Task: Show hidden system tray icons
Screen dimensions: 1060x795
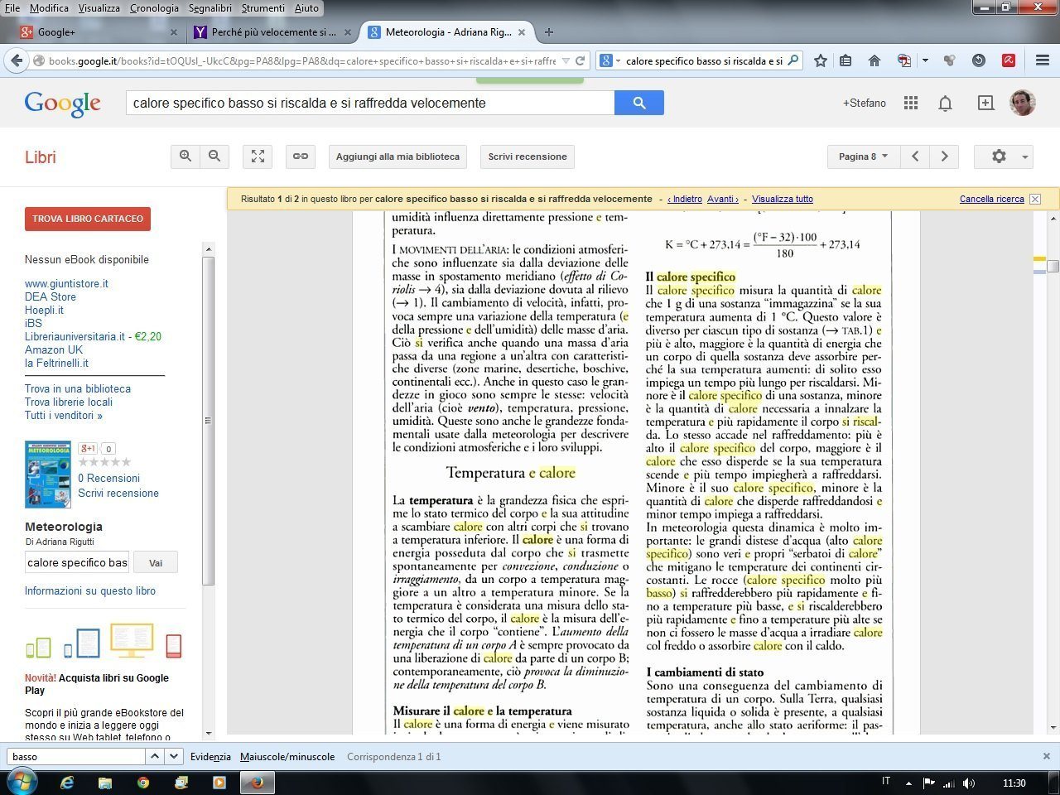Action: [908, 783]
